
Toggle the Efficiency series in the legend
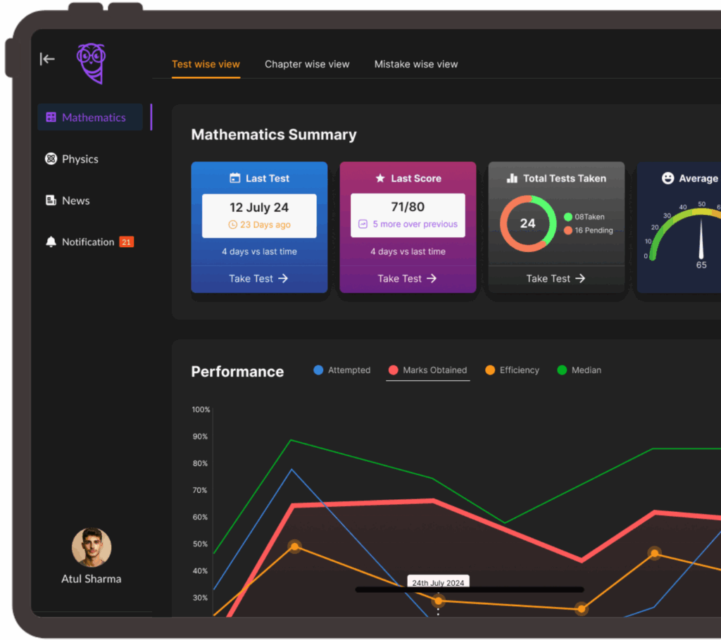pyautogui.click(x=512, y=370)
